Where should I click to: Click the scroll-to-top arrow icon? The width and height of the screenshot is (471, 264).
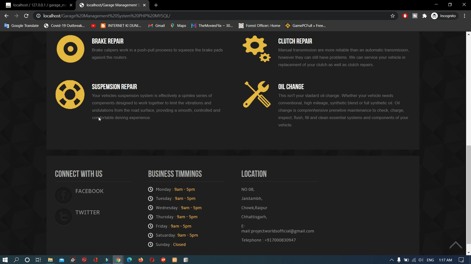click(x=455, y=245)
